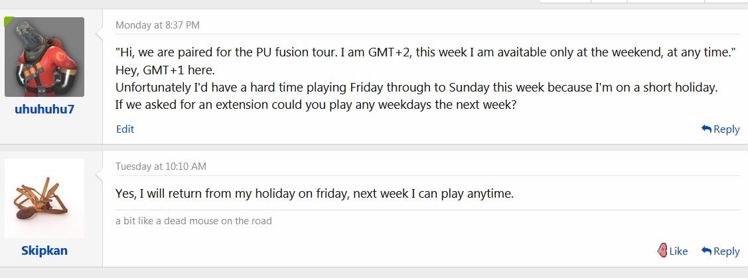
Task: Edit the post by uhuhuhu7
Action: 125,129
